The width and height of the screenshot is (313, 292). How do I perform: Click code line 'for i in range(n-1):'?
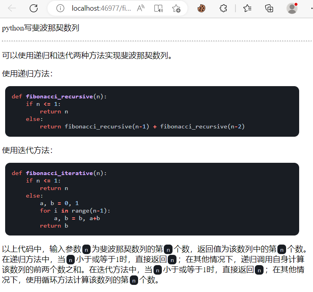point(75,211)
